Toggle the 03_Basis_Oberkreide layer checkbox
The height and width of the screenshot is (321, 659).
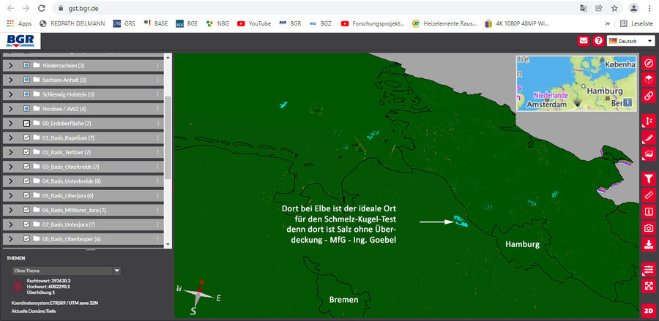[26, 167]
